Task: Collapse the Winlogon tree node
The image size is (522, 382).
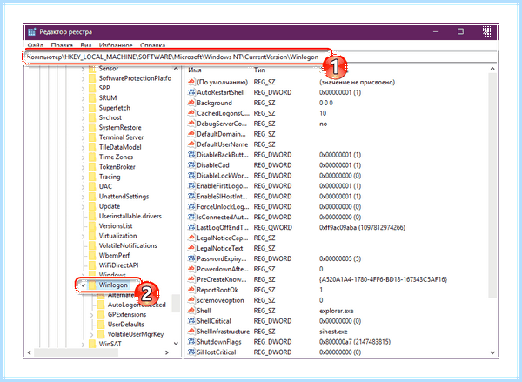Action: (83, 285)
